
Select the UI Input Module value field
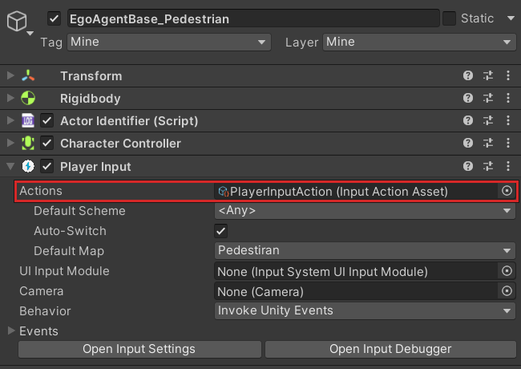pos(356,271)
